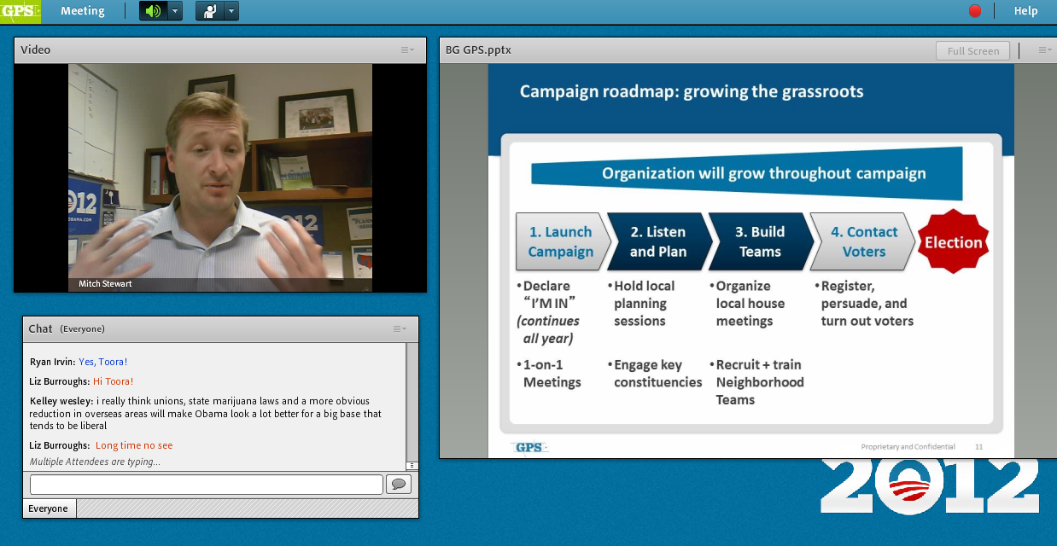This screenshot has height=546, width=1057.
Task: Open the Meeting menu
Action: [83, 11]
